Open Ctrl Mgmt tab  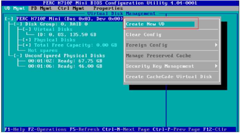pos(71,8)
